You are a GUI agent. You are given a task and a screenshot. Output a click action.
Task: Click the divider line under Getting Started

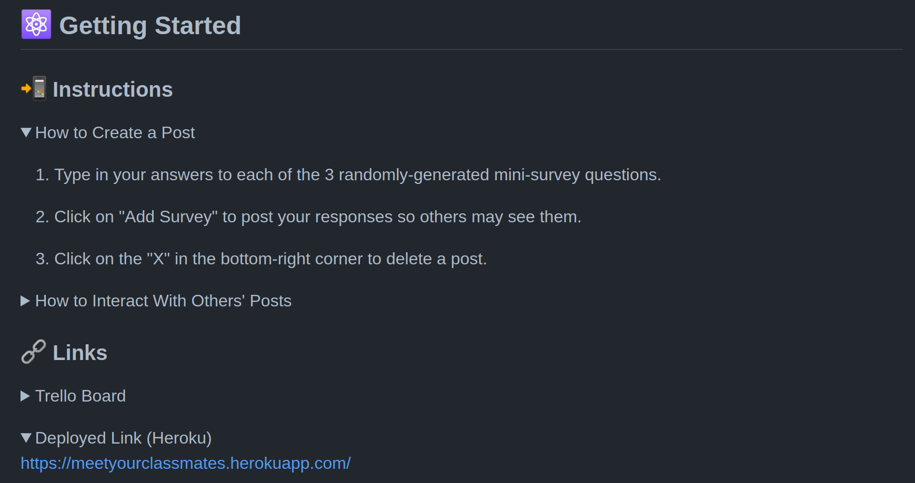tap(461, 49)
